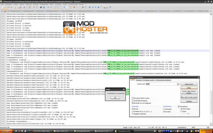
Task: Open FarmingSimulator2011 folder taskbar button
Action: tap(83, 131)
